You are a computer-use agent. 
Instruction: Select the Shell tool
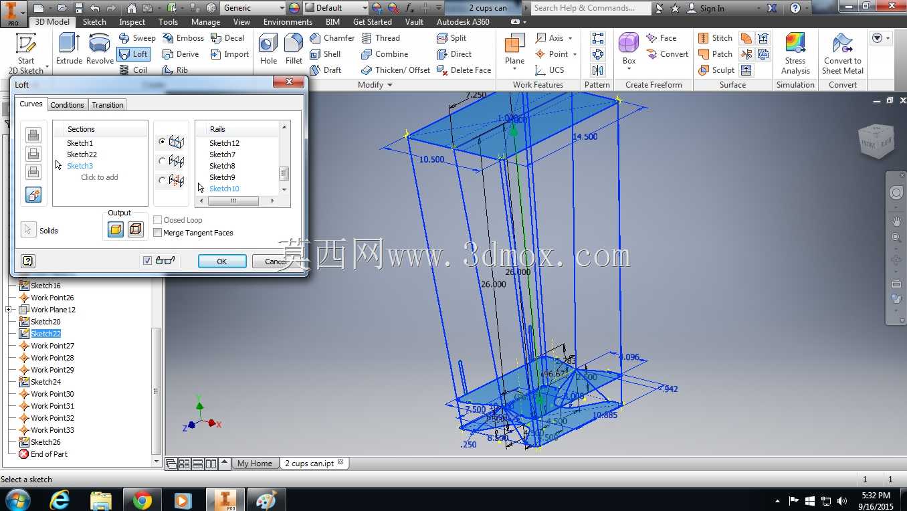(326, 54)
